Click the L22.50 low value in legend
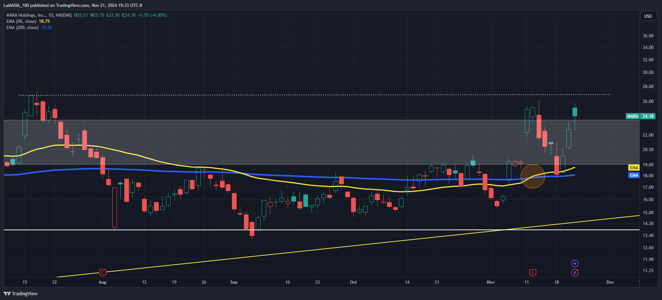Screen dimensions: 662x300 click(x=113, y=15)
